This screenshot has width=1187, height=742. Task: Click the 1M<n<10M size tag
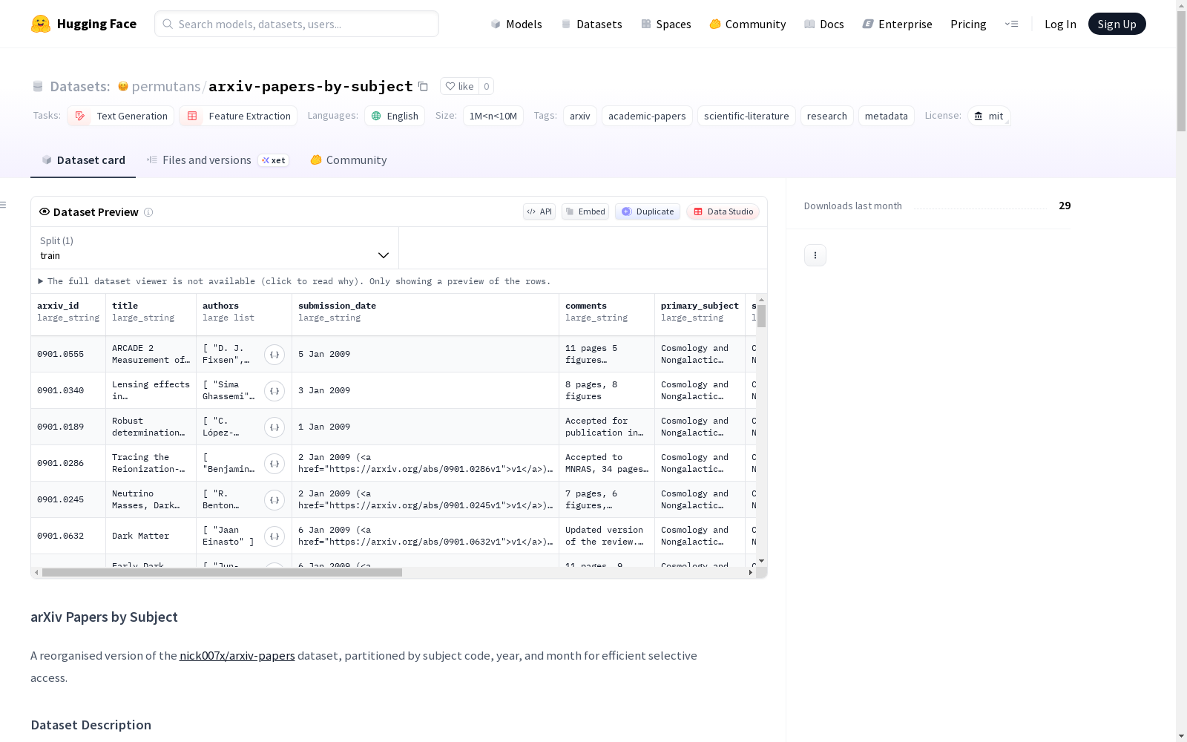pos(493,116)
